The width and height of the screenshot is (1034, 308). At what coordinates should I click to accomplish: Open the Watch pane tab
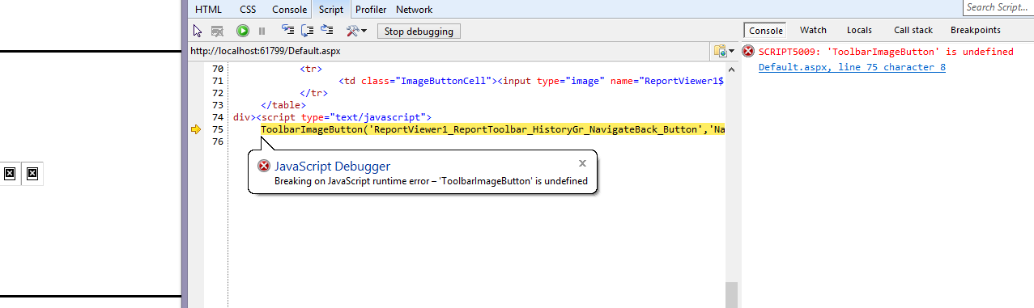[x=813, y=31]
